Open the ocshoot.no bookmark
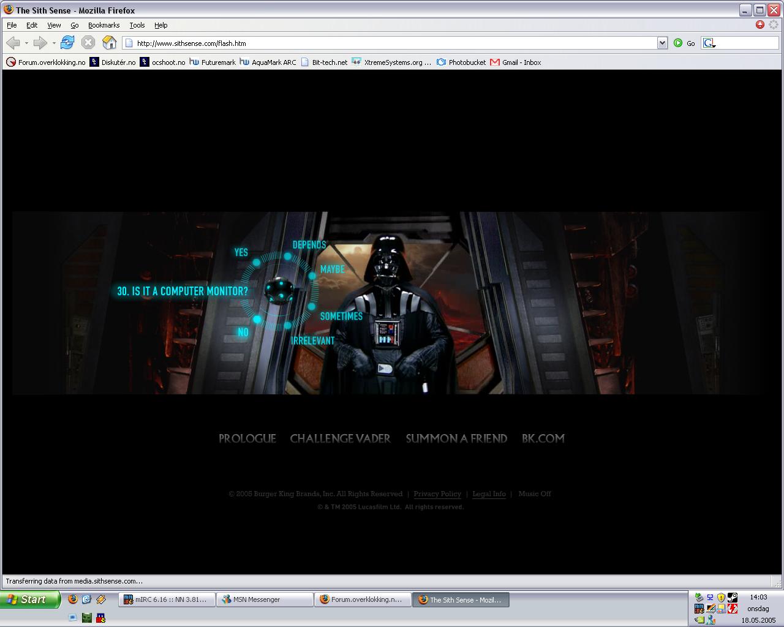This screenshot has width=784, height=627. (162, 62)
